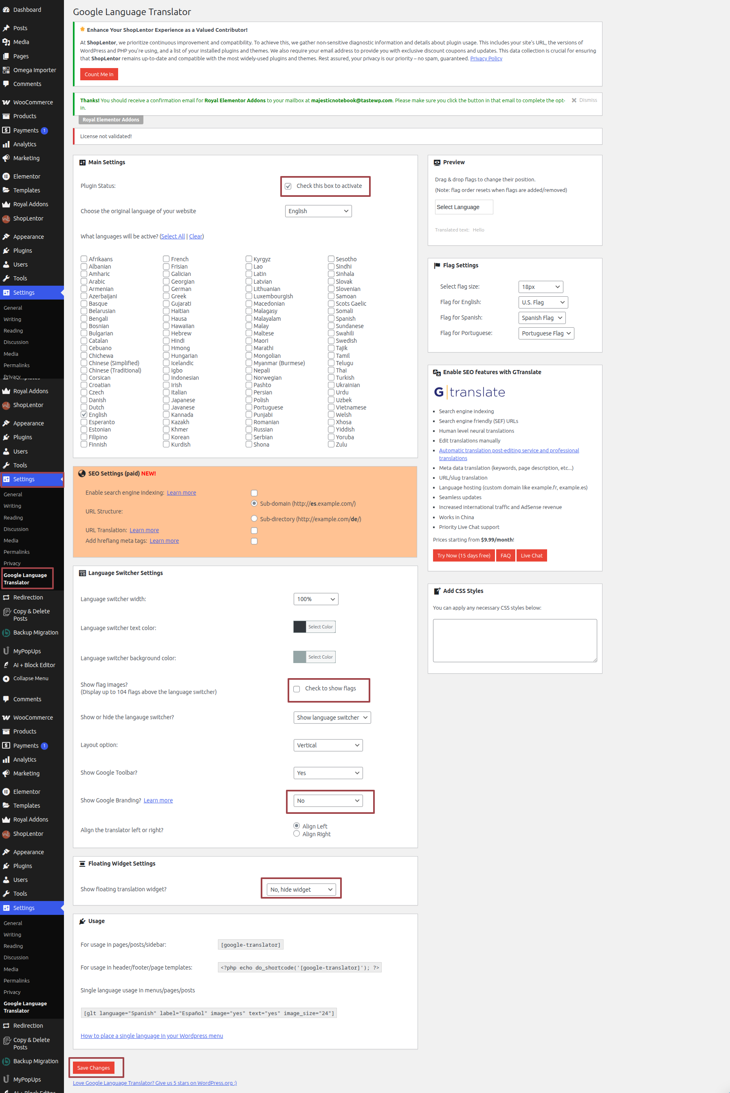
Task: Click the Media library icon in sidebar
Action: [6, 42]
